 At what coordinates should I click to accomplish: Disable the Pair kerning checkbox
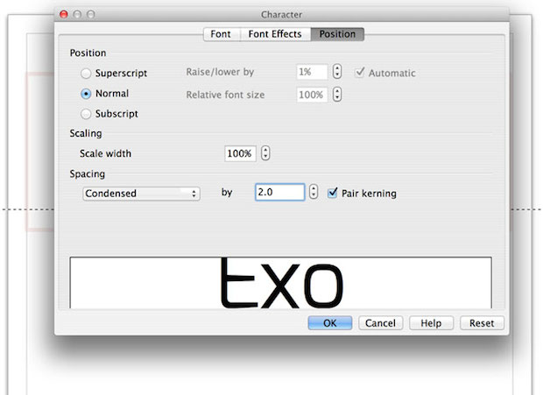(x=333, y=194)
